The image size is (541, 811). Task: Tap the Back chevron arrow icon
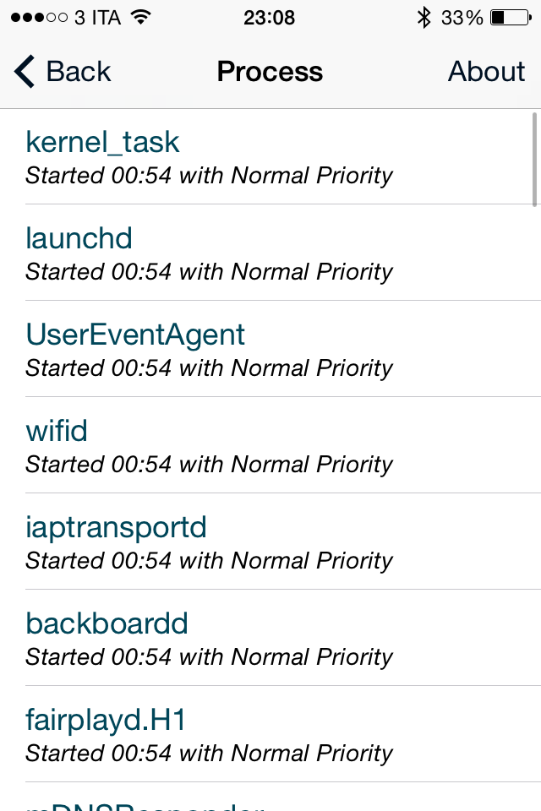25,72
